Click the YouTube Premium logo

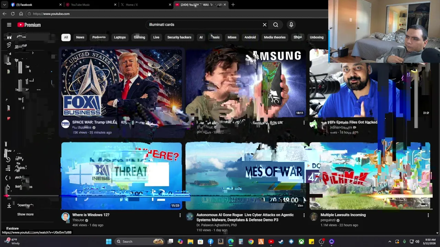point(29,25)
